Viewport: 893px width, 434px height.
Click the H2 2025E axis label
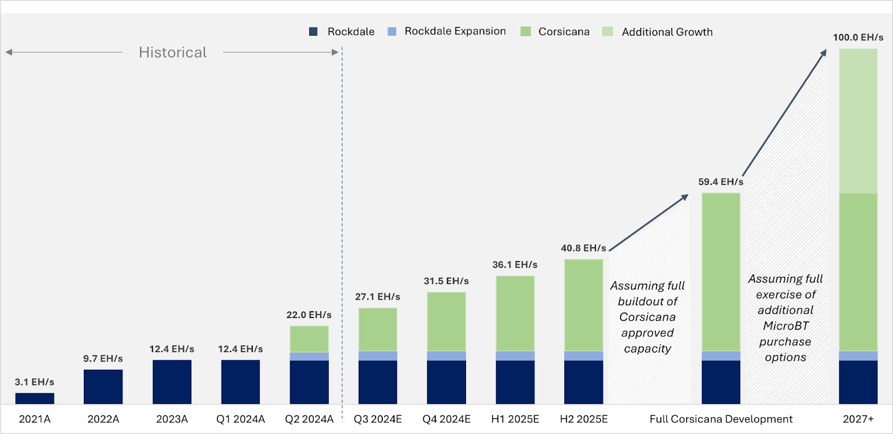coord(584,419)
